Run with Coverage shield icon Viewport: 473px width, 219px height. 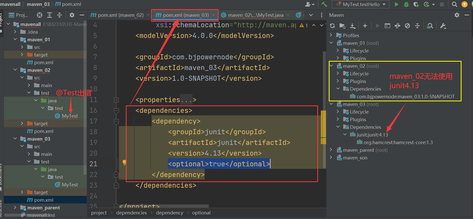416,4
